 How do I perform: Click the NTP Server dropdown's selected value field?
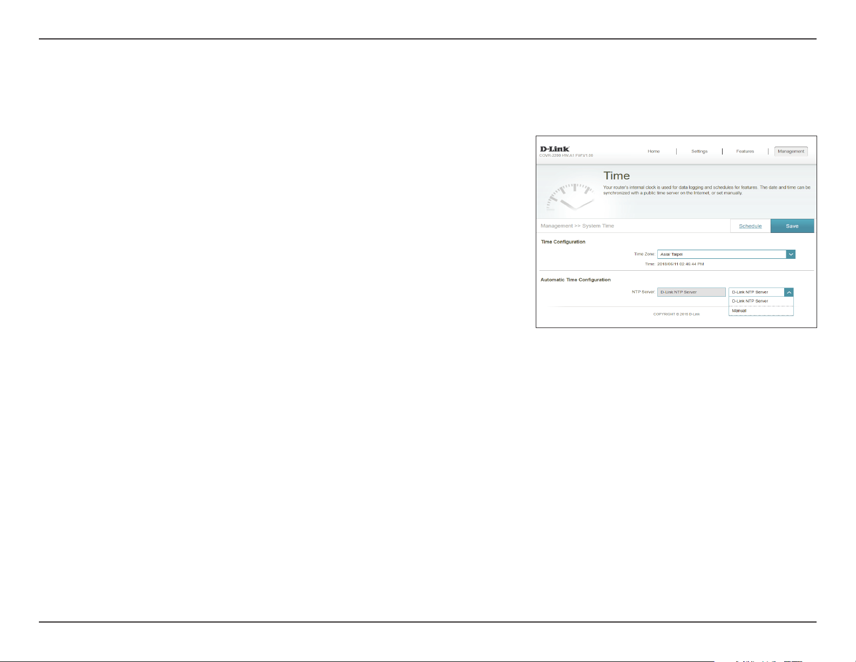tap(757, 292)
